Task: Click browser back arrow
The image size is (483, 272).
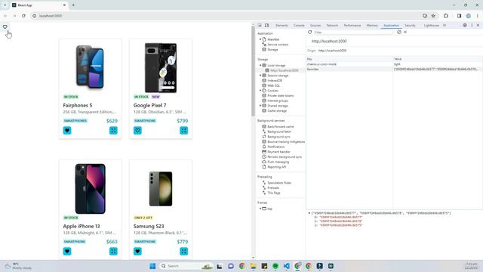Action: click(x=5, y=16)
